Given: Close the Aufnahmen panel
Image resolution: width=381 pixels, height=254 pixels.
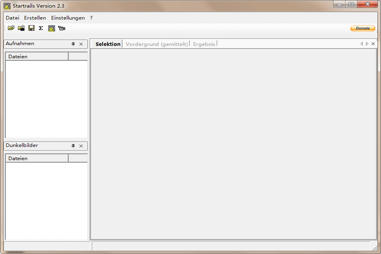Looking at the screenshot, I should pos(81,44).
